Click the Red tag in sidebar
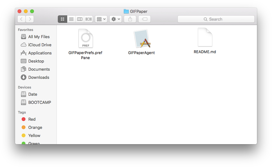272x167 pixels. coord(32,119)
